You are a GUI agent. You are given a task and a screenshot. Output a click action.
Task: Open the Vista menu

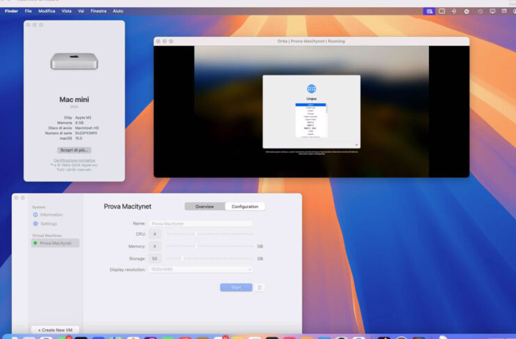66,11
